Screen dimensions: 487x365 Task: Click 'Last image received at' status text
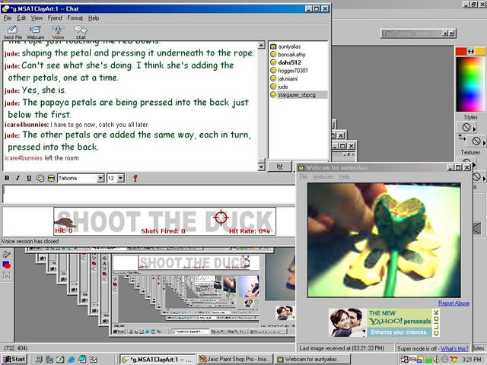(342, 348)
